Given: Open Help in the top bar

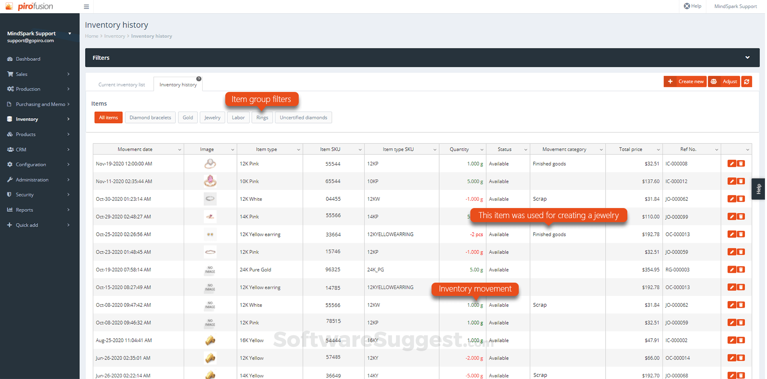Looking at the screenshot, I should pyautogui.click(x=692, y=6).
